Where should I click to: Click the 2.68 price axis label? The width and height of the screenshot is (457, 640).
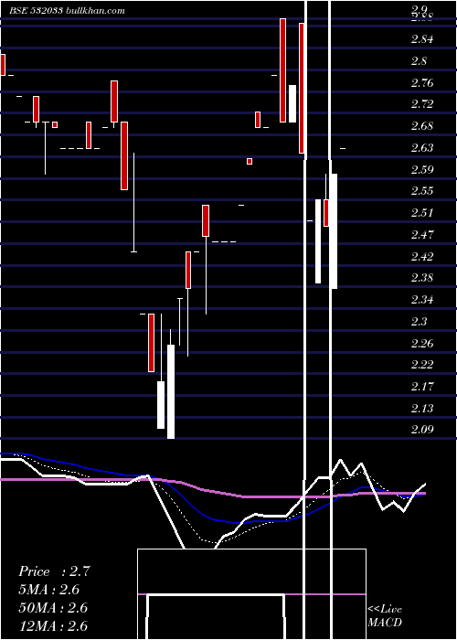422,126
